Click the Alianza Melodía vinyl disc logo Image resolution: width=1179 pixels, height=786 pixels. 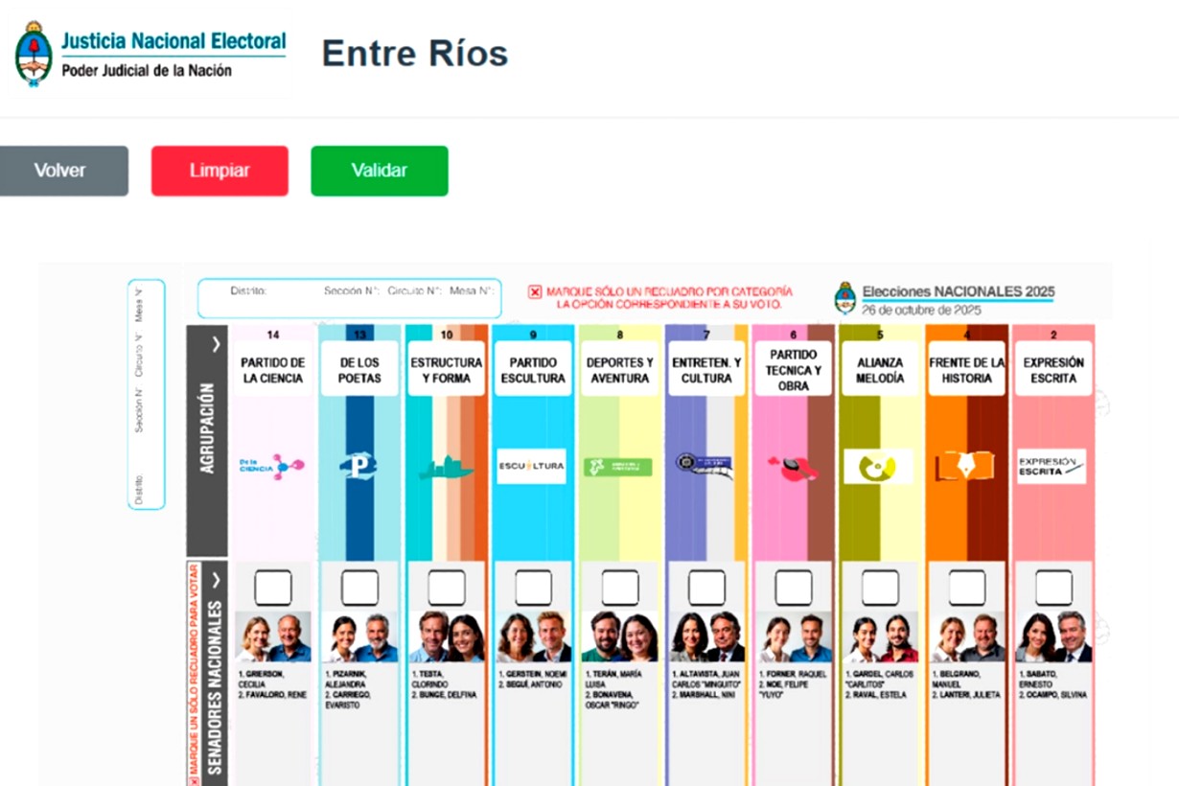coord(878,467)
